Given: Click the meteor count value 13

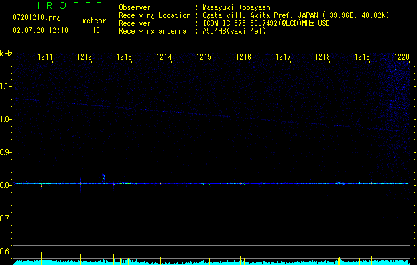Looking at the screenshot, I should 96,30.
